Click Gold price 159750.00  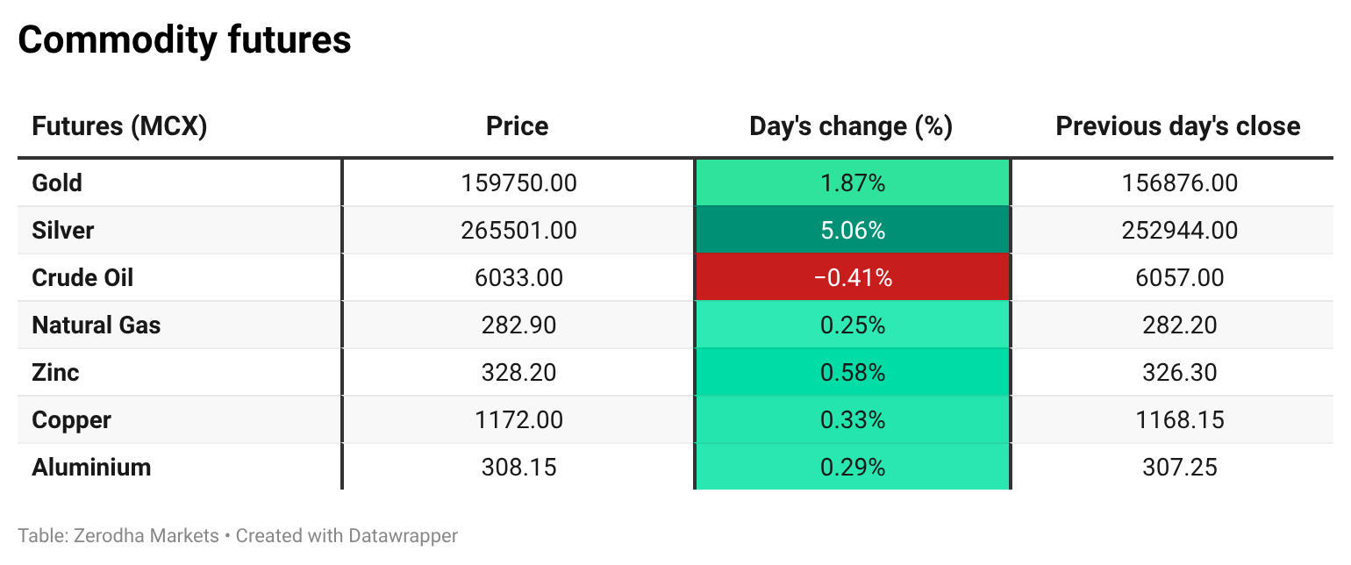coord(518,183)
